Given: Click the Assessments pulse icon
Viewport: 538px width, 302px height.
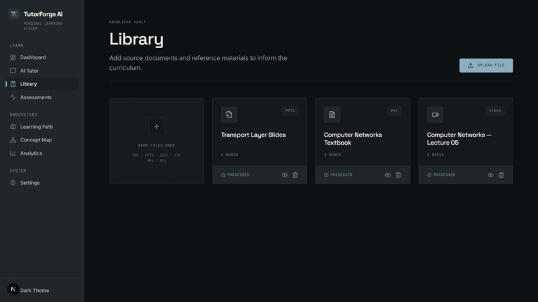Looking at the screenshot, I should (13, 97).
